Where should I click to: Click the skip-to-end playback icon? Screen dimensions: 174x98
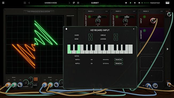139,3
